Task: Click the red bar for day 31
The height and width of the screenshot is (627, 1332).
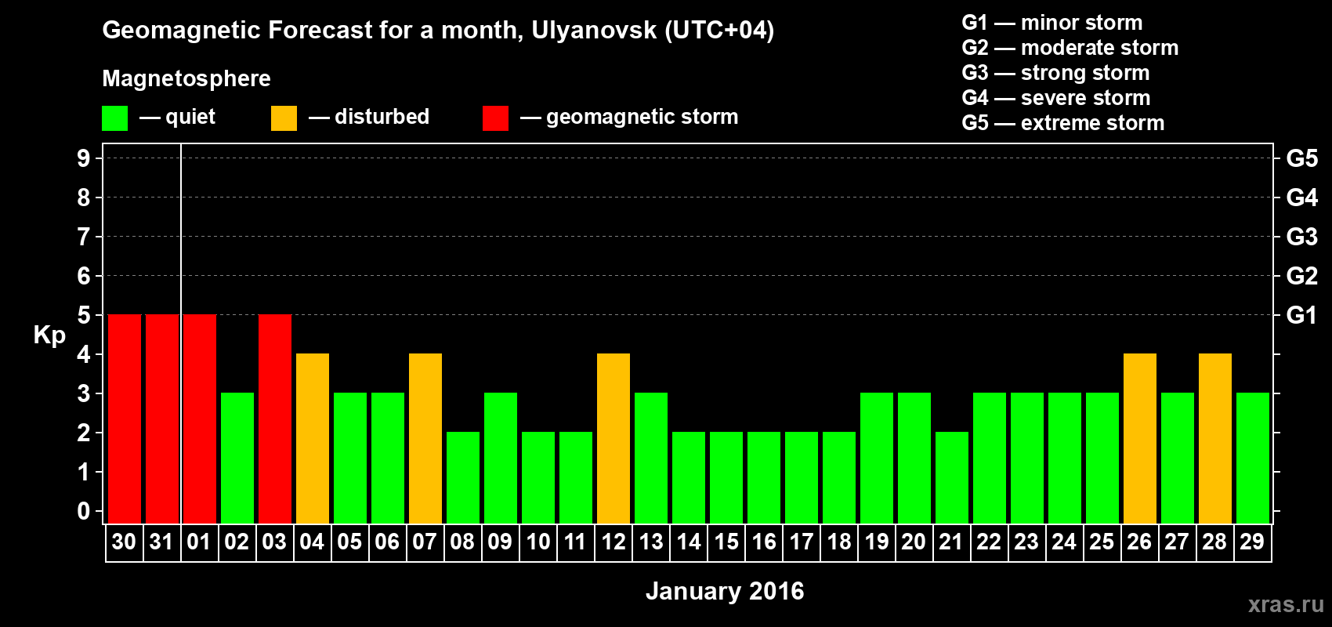Action: click(162, 419)
